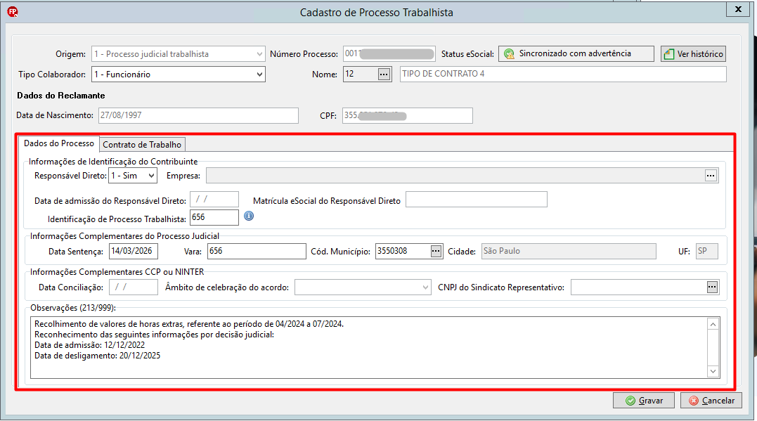Click the TIPO DE CONTRATO 4 name field

[x=563, y=74]
